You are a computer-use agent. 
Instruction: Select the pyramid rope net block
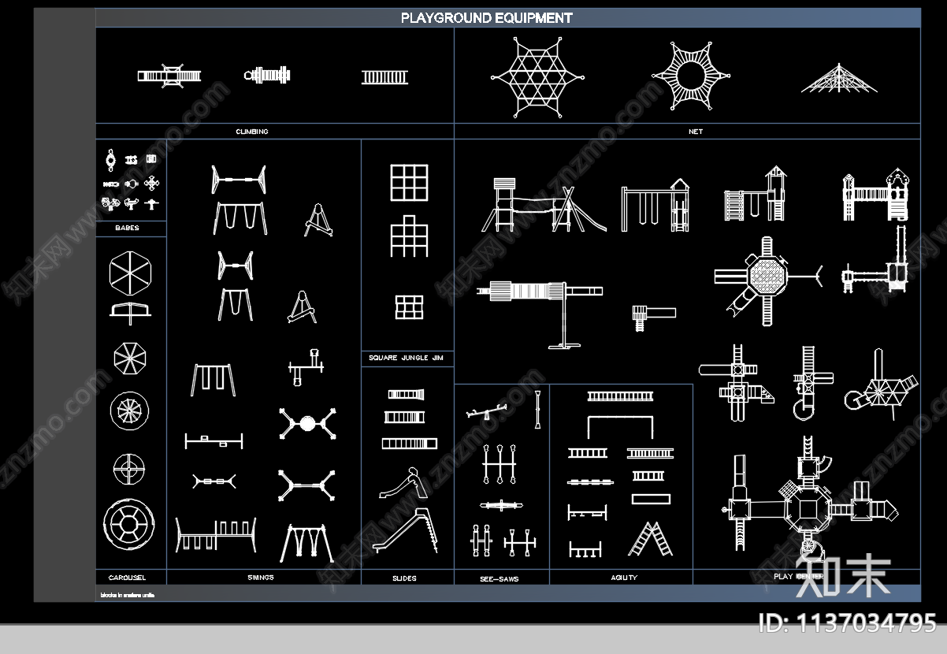point(840,79)
